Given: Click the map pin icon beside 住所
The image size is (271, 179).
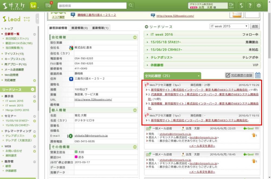Looking at the screenshot, I should (71, 79).
